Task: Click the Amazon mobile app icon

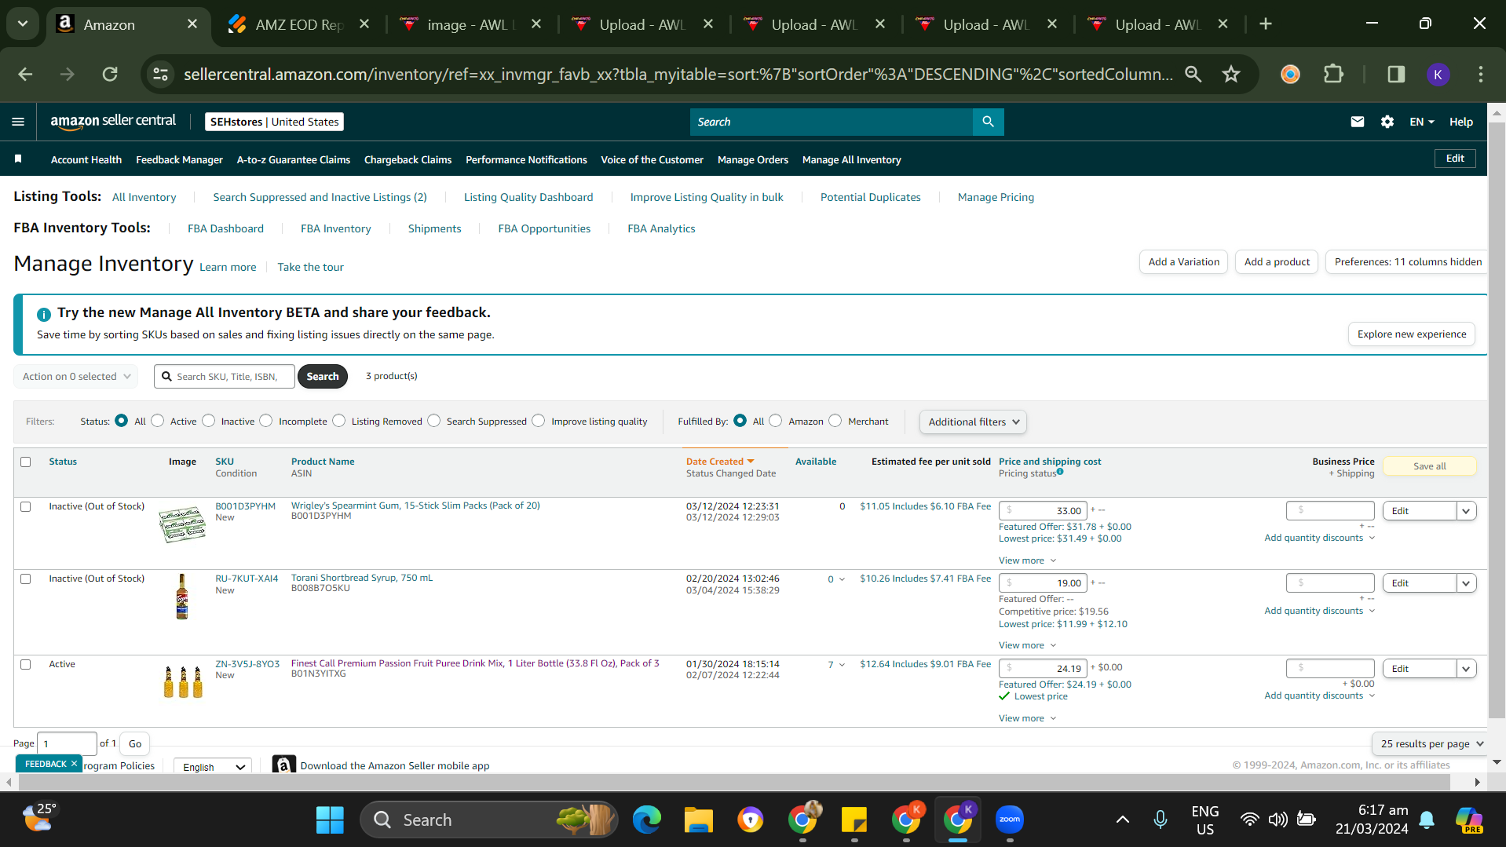Action: click(x=283, y=765)
